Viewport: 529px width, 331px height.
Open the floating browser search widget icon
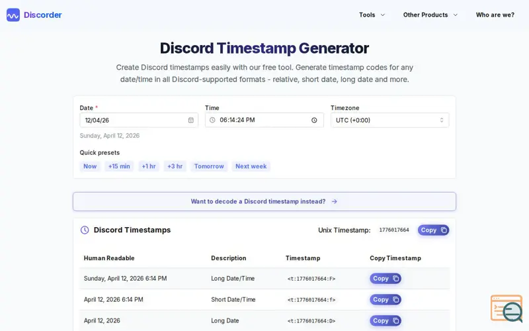(x=507, y=308)
